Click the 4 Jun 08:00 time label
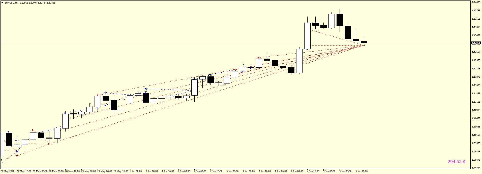The image size is (482, 174). pos(297,171)
